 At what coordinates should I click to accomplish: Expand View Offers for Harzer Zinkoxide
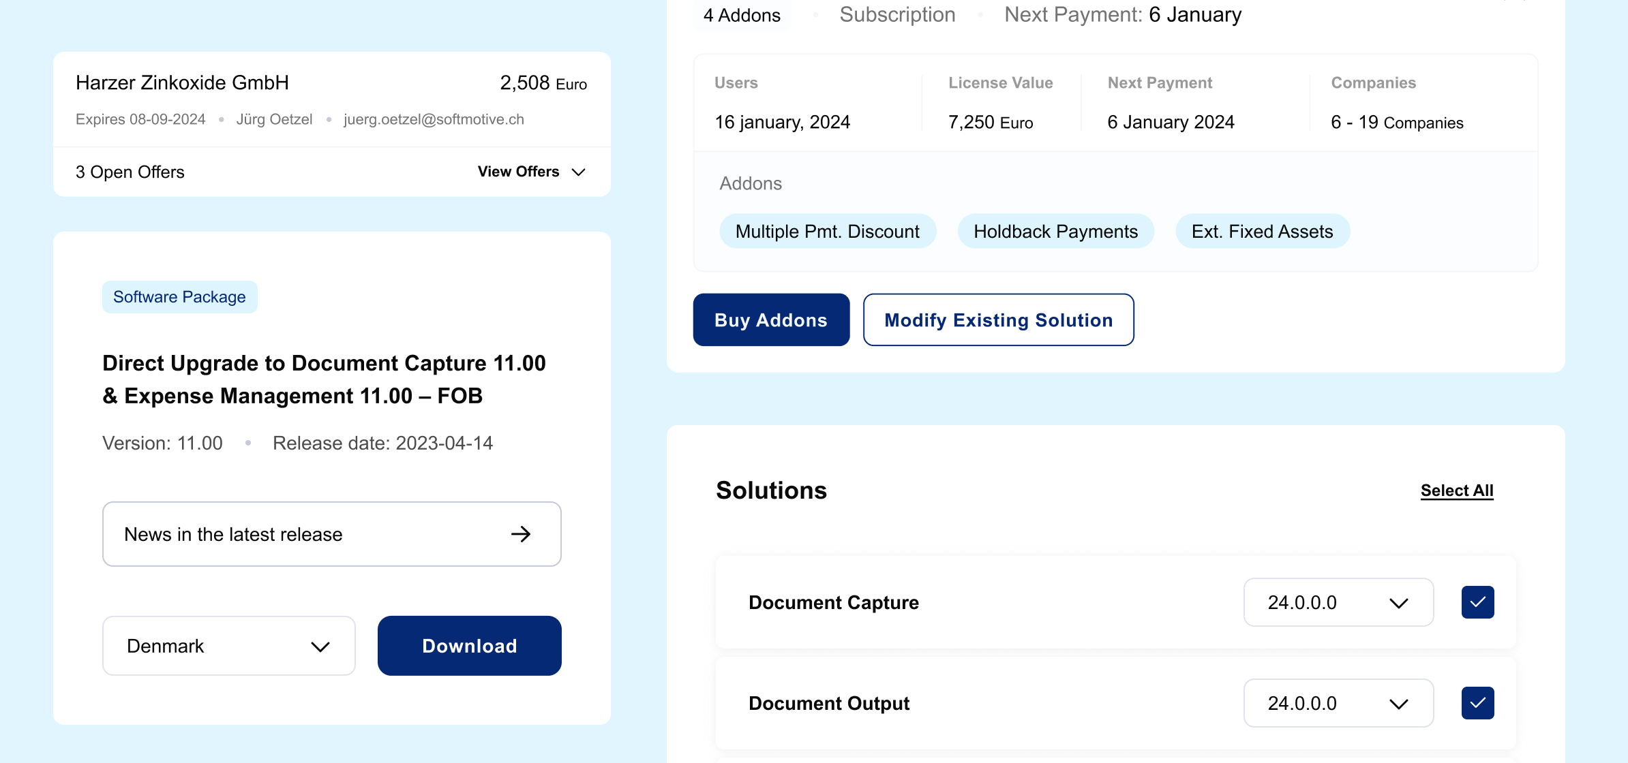pos(532,172)
